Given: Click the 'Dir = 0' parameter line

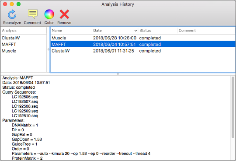Looking at the screenshot, I should [x=18, y=130].
